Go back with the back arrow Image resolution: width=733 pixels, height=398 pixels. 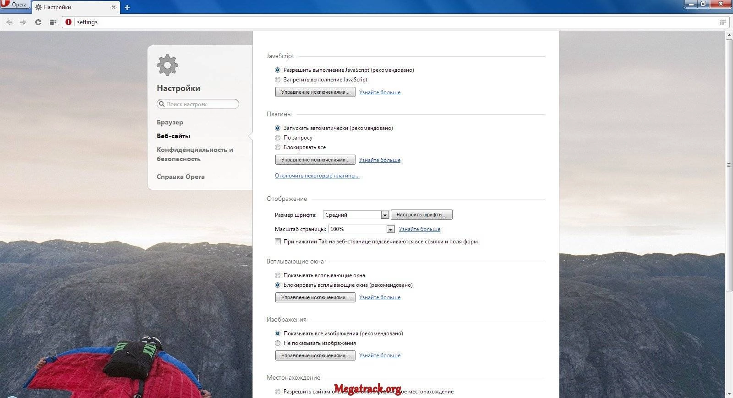[9, 22]
